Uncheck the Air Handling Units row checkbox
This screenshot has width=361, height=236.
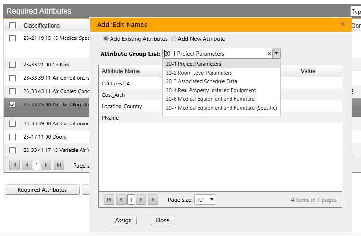[x=13, y=104]
